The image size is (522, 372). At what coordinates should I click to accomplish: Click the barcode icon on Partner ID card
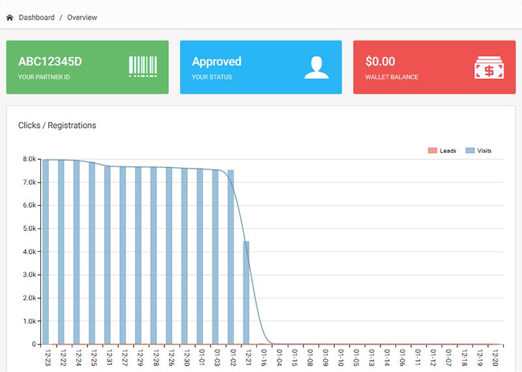click(x=143, y=67)
